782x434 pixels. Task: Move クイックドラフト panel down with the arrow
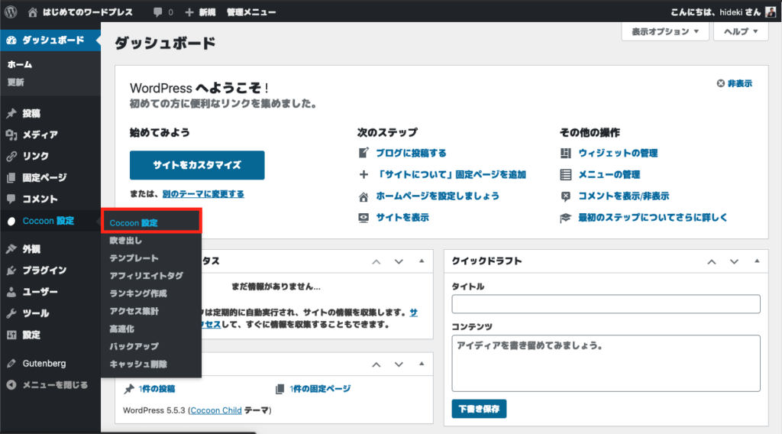[734, 261]
